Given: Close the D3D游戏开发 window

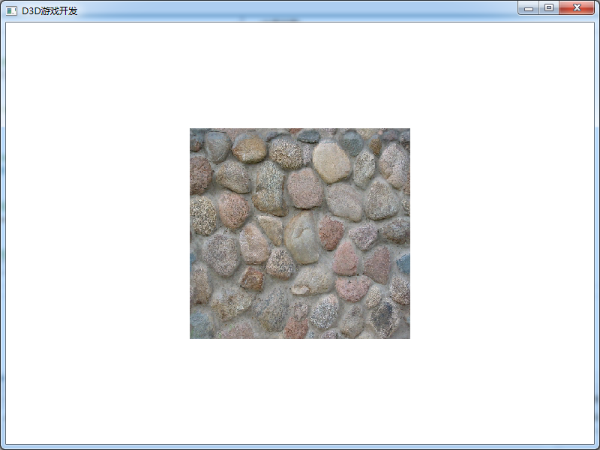Looking at the screenshot, I should tap(577, 7).
